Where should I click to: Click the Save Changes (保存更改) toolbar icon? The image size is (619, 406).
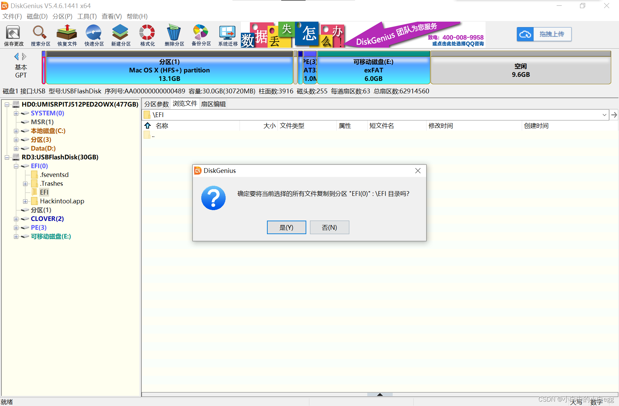(14, 35)
